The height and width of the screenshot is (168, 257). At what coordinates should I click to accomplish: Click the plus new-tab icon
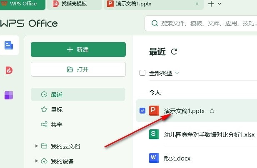click(x=211, y=4)
